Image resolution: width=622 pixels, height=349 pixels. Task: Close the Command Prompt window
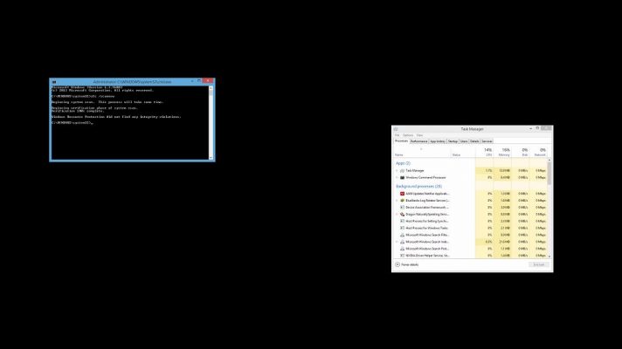click(x=208, y=81)
